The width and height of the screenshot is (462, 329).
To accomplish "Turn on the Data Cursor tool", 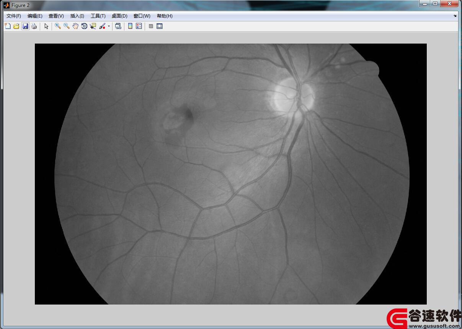I will click(93, 26).
